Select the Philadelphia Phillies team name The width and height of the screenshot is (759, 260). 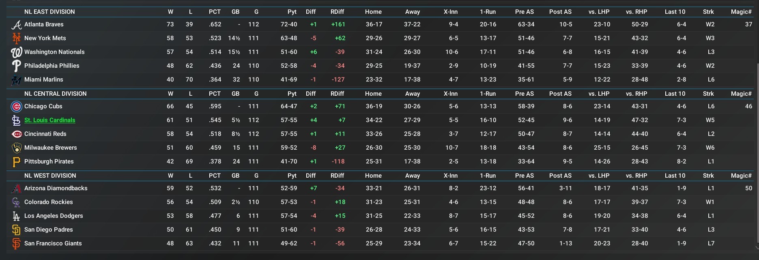coord(52,66)
